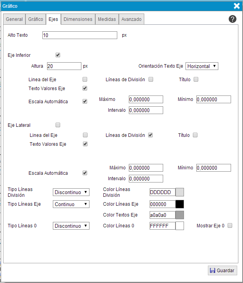Enable the Eje Lateral checkbox
The width and height of the screenshot is (243, 283).
58,125
